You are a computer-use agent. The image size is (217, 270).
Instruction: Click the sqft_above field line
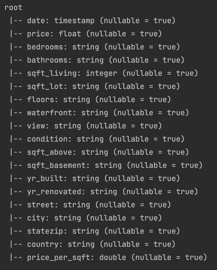point(99,152)
